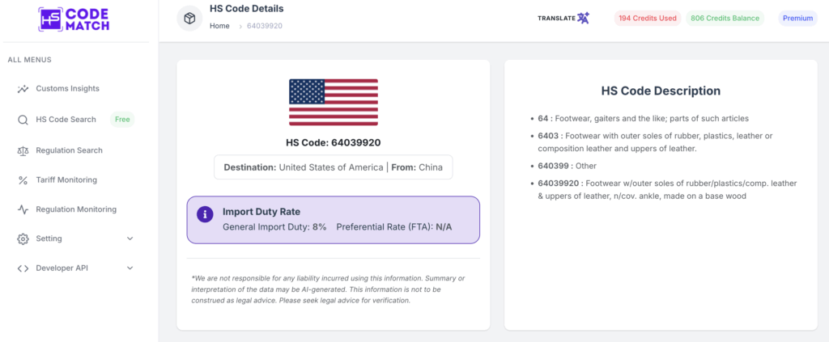Click the Premium plan badge
829x342 pixels.
coord(797,18)
